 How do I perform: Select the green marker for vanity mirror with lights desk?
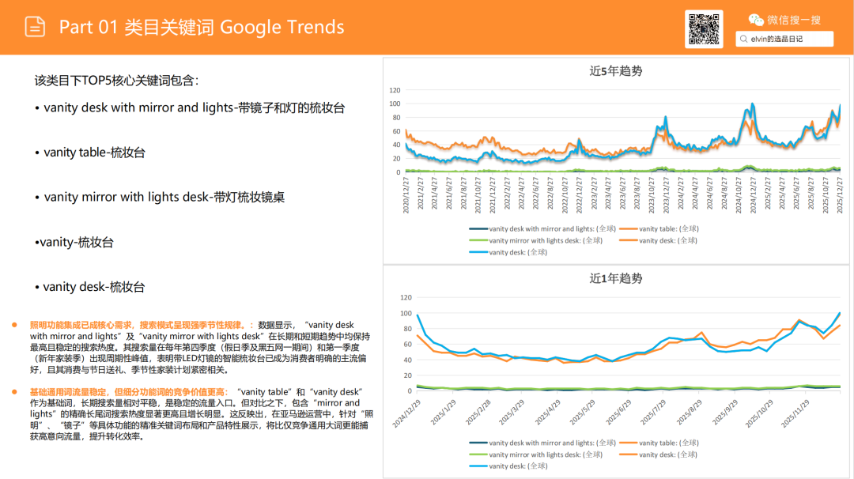click(478, 241)
